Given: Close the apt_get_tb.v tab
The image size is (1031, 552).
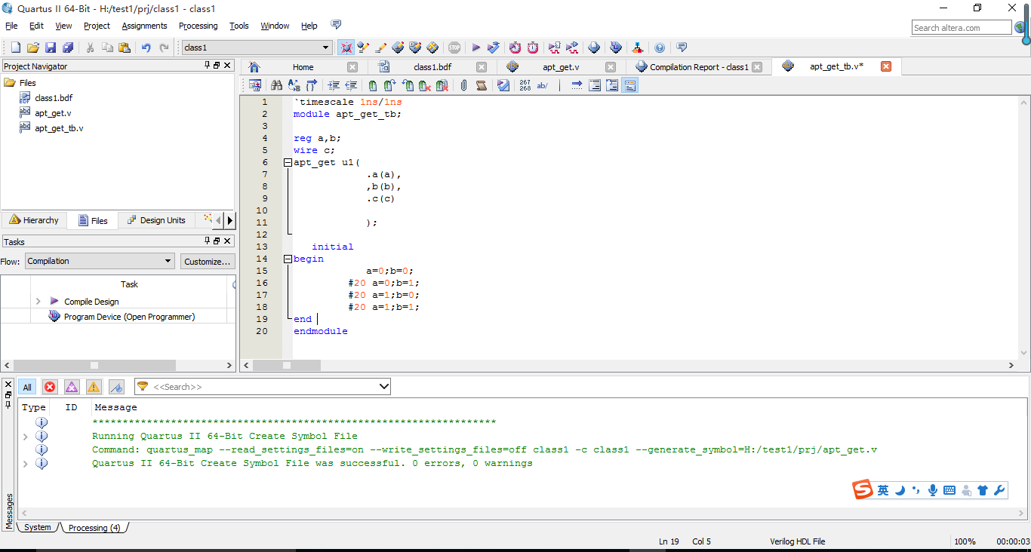Looking at the screenshot, I should [886, 66].
